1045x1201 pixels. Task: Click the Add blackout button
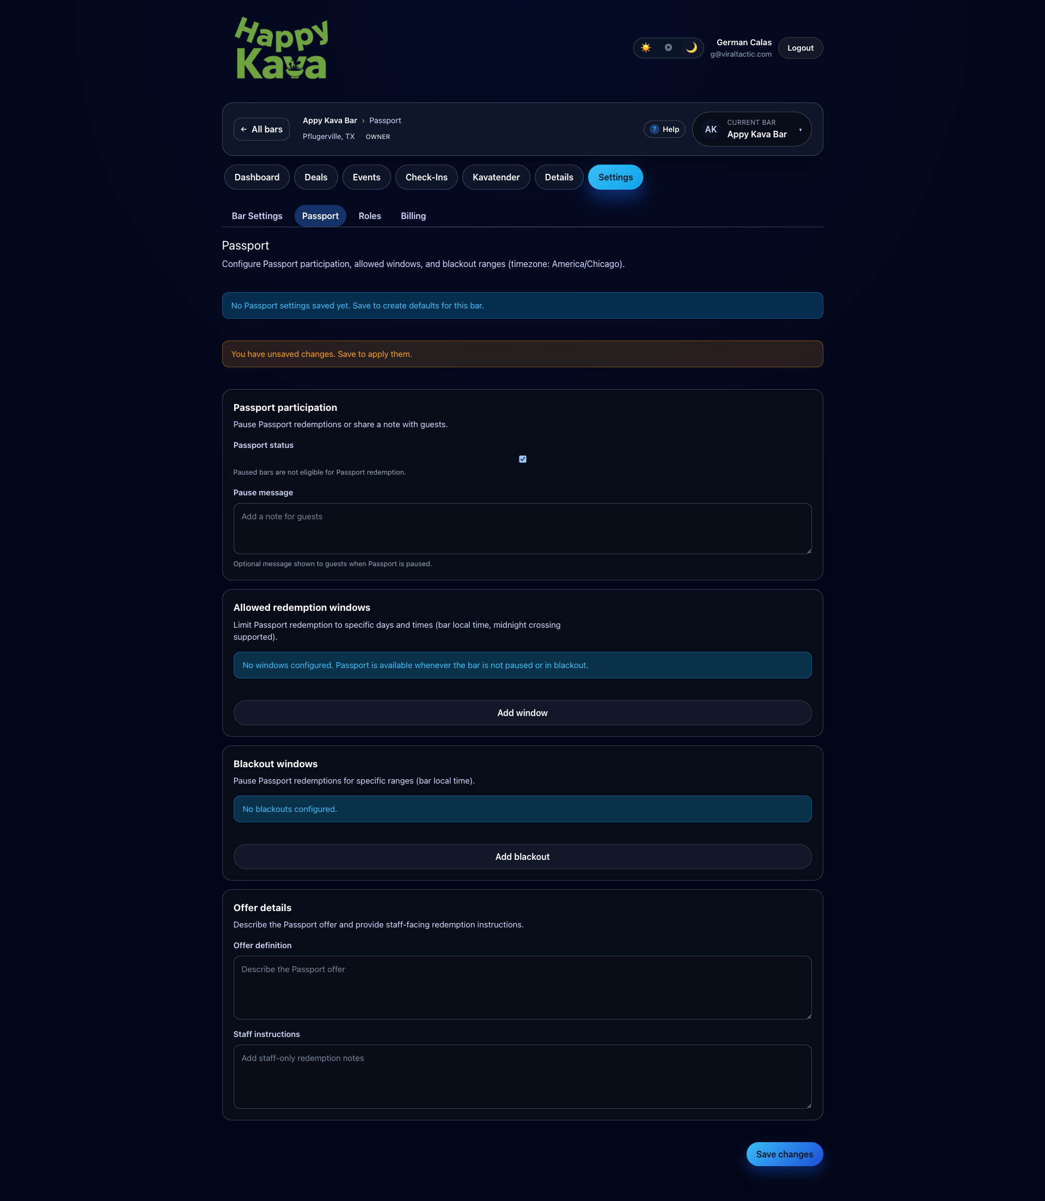click(x=522, y=857)
